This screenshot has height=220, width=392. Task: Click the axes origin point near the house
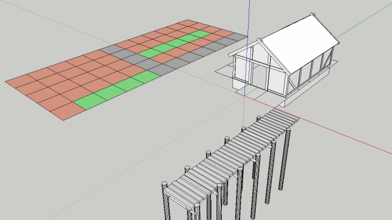(x=244, y=96)
